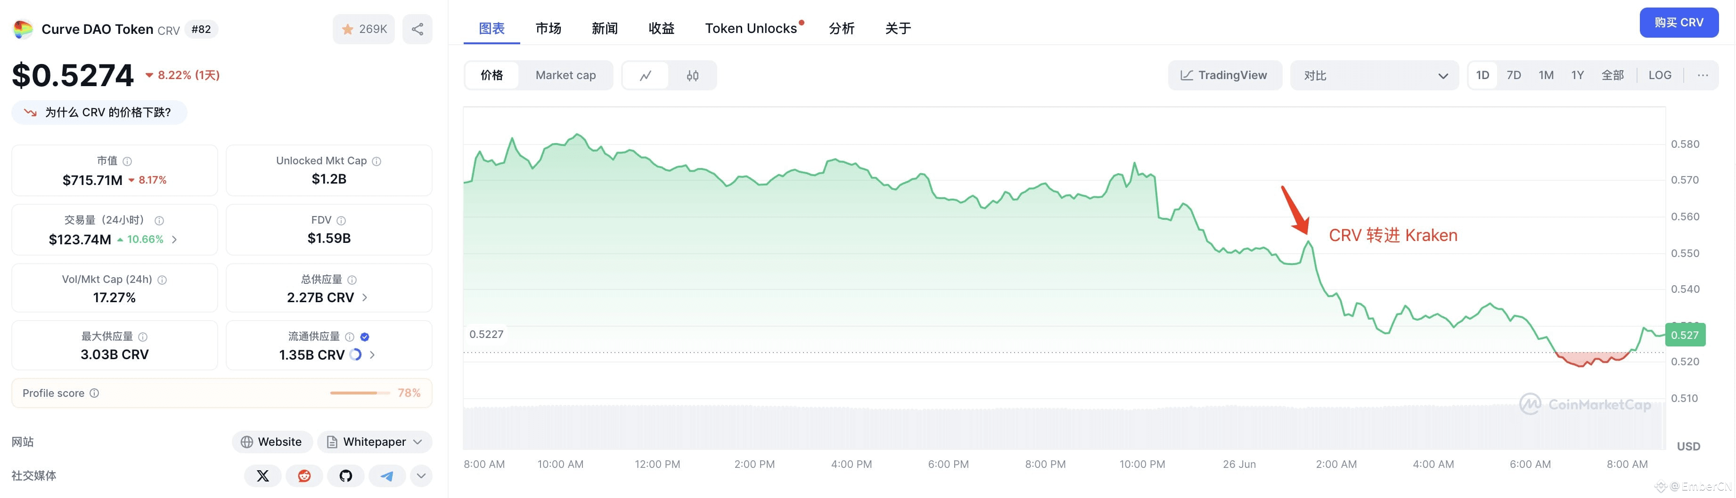This screenshot has height=498, width=1736.
Task: Open the project Website link
Action: point(272,442)
